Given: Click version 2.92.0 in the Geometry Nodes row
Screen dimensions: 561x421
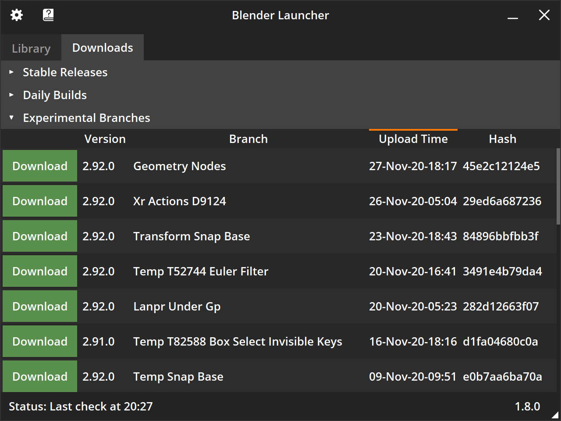Looking at the screenshot, I should click(99, 166).
